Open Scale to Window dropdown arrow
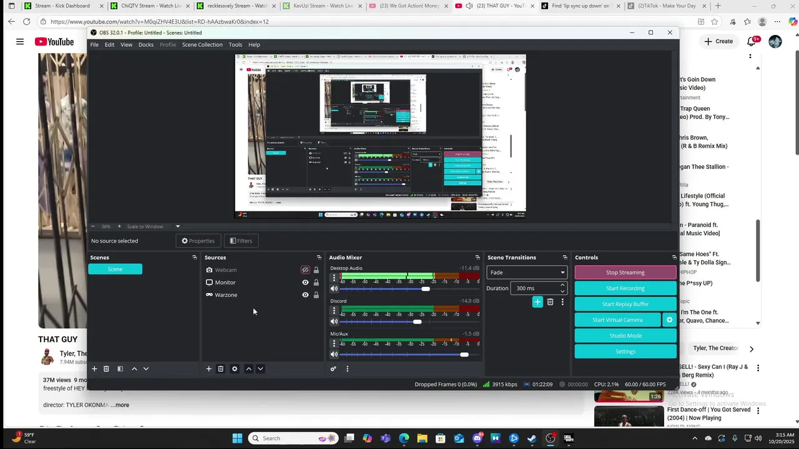Viewport: 799px width, 449px height. tap(177, 226)
